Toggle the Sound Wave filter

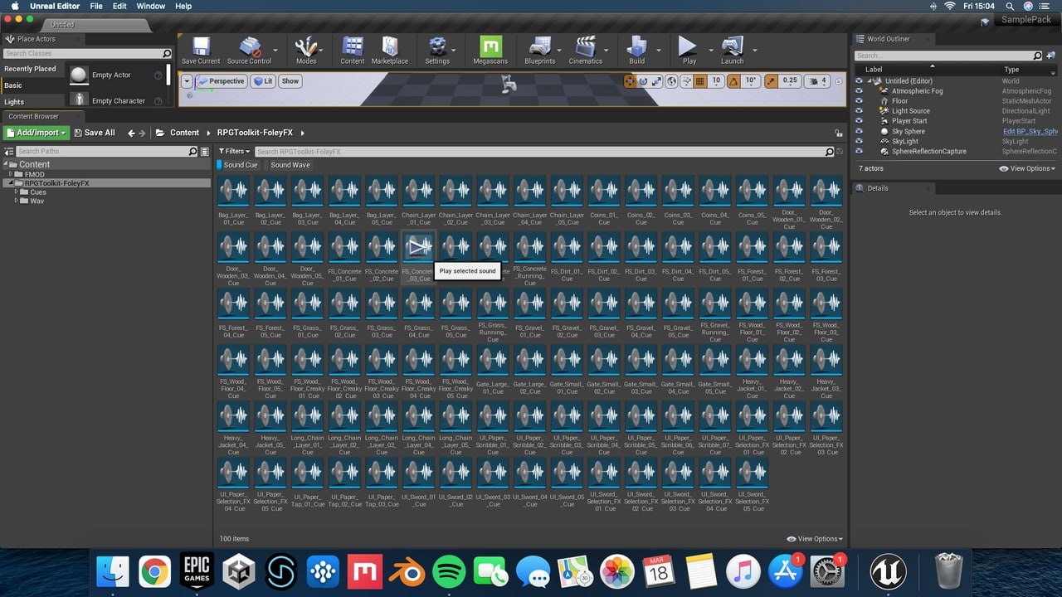(x=290, y=165)
